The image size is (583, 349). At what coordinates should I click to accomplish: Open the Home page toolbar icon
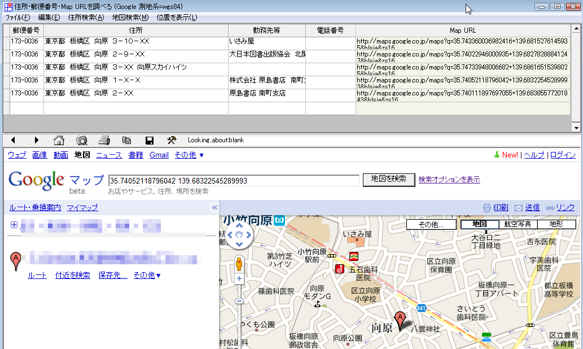(59, 140)
